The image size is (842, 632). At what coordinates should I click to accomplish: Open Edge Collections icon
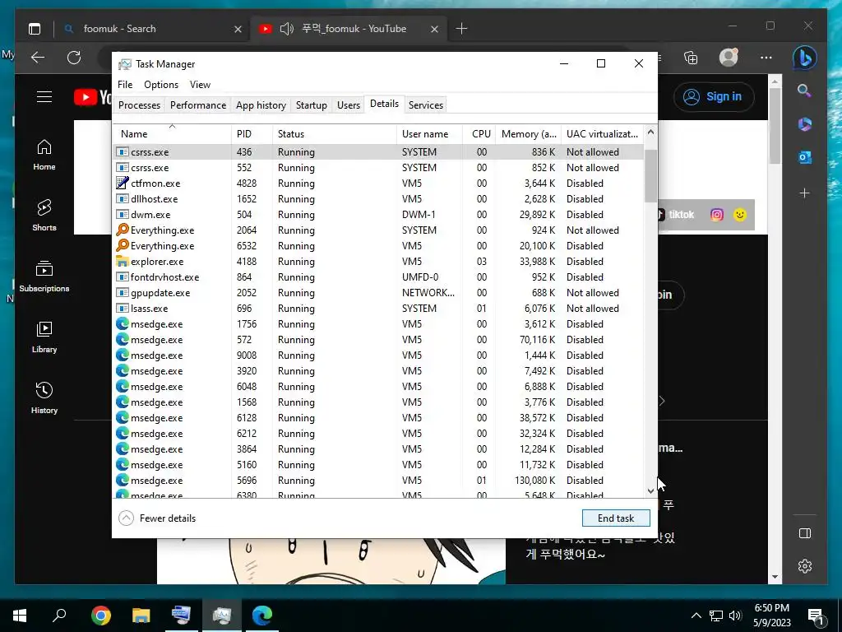[x=691, y=58]
